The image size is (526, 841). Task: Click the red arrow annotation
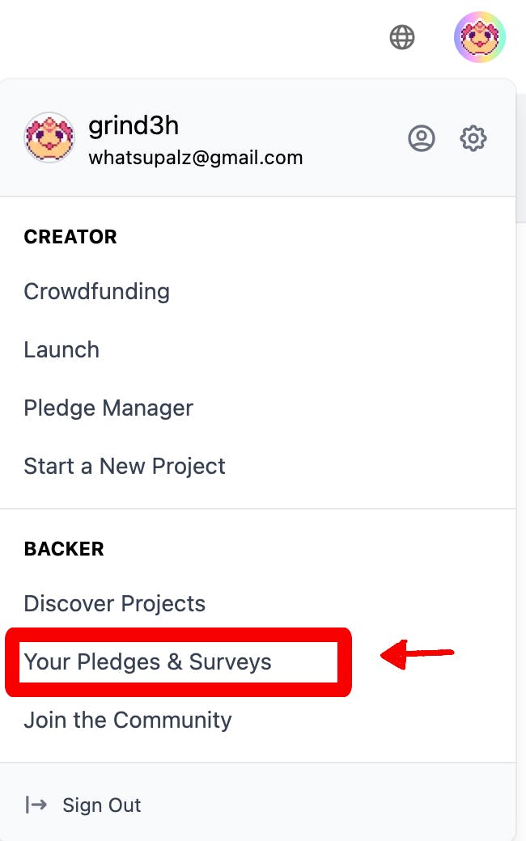coord(416,655)
